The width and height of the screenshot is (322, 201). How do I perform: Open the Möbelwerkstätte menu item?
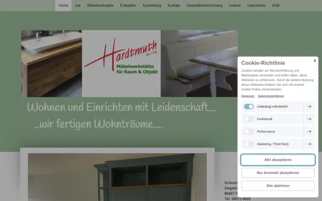click(100, 5)
